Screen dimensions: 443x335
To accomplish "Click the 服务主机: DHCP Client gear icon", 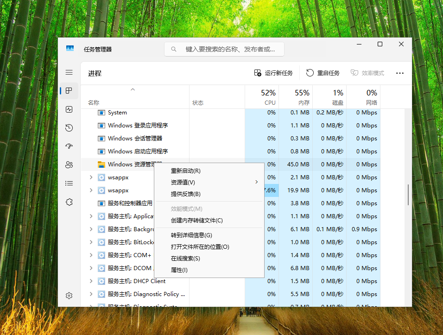I will pyautogui.click(x=101, y=281).
